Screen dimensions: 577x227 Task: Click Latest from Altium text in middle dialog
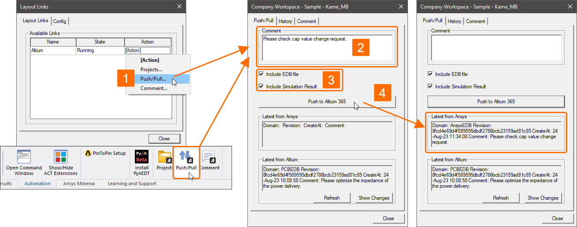pyautogui.click(x=327, y=178)
